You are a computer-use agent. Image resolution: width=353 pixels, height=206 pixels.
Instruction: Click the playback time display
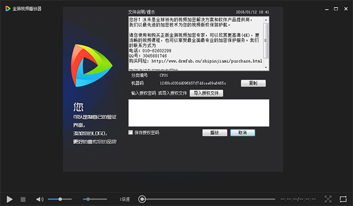pyautogui.click(x=298, y=199)
